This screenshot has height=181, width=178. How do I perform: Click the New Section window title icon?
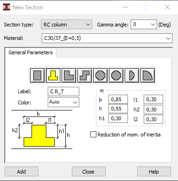point(6,7)
